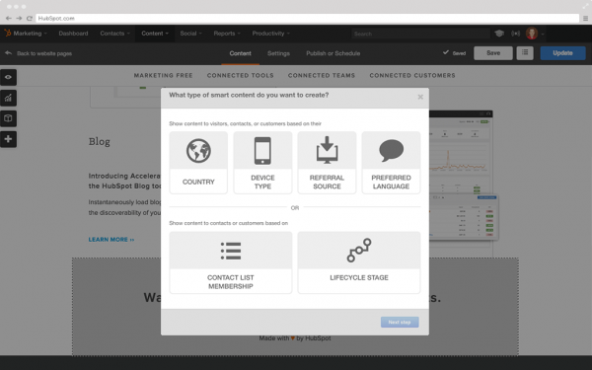Open the Dashboard menu item

click(x=73, y=34)
